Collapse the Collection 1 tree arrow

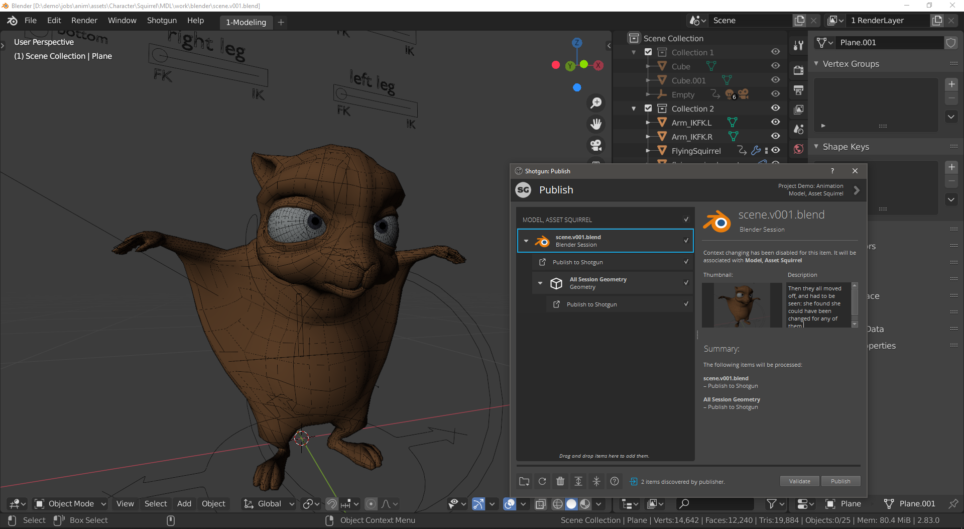[x=634, y=52]
